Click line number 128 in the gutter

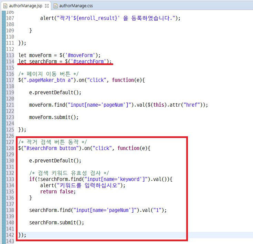(10, 148)
